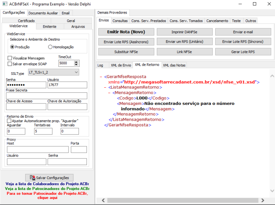Click the Senha password field
This screenshot has height=205, width=275.
pos(26,85)
